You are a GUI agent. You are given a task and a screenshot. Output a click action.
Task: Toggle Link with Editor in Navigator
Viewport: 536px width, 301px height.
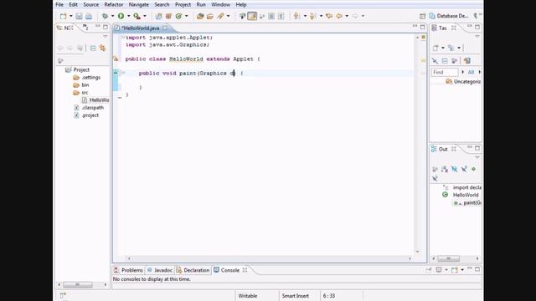102,48
